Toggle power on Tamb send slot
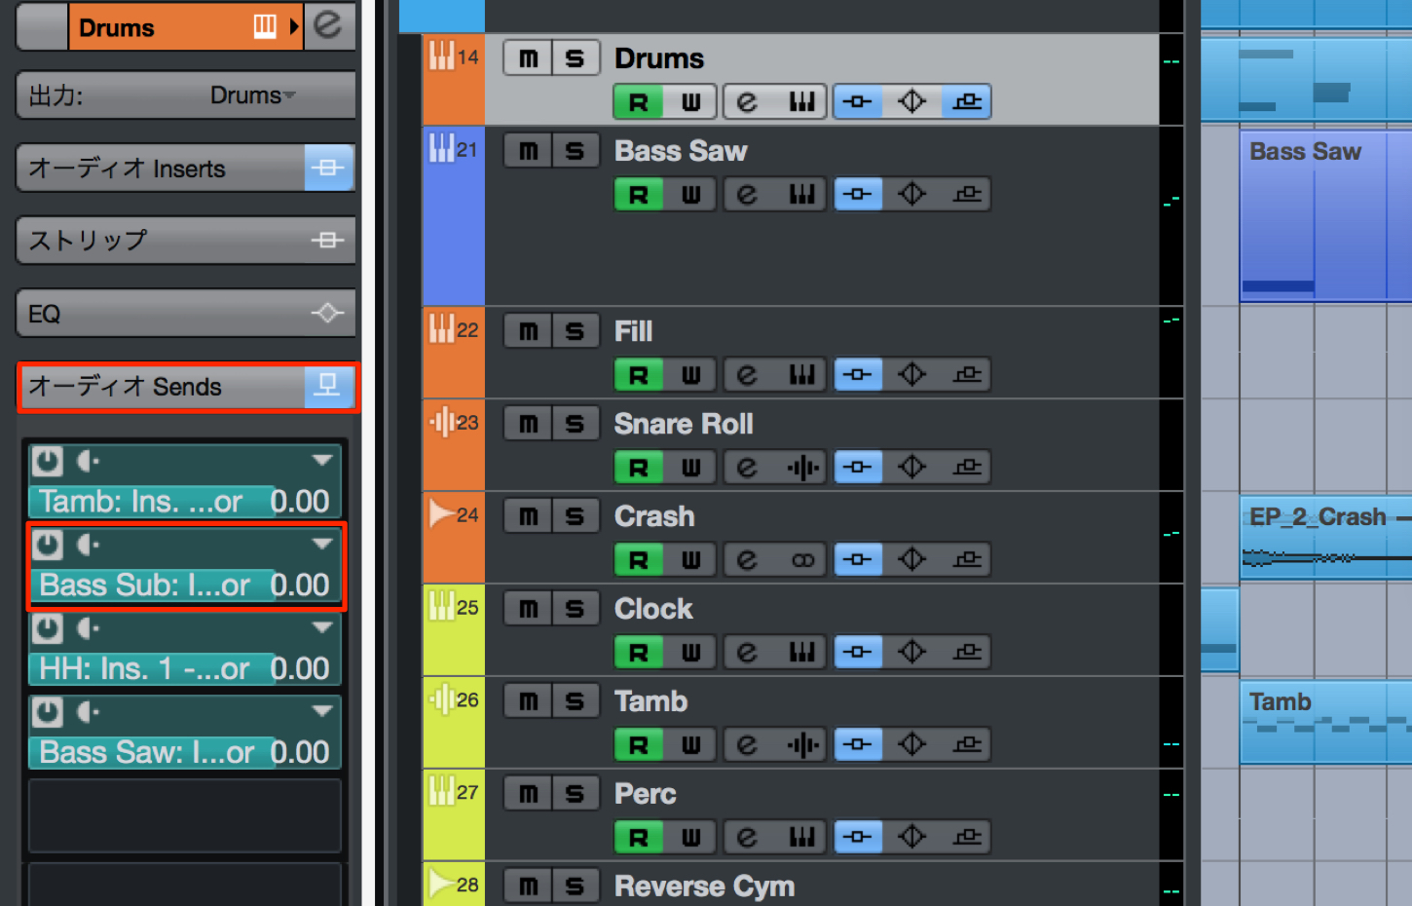The width and height of the screenshot is (1412, 906). click(x=48, y=461)
